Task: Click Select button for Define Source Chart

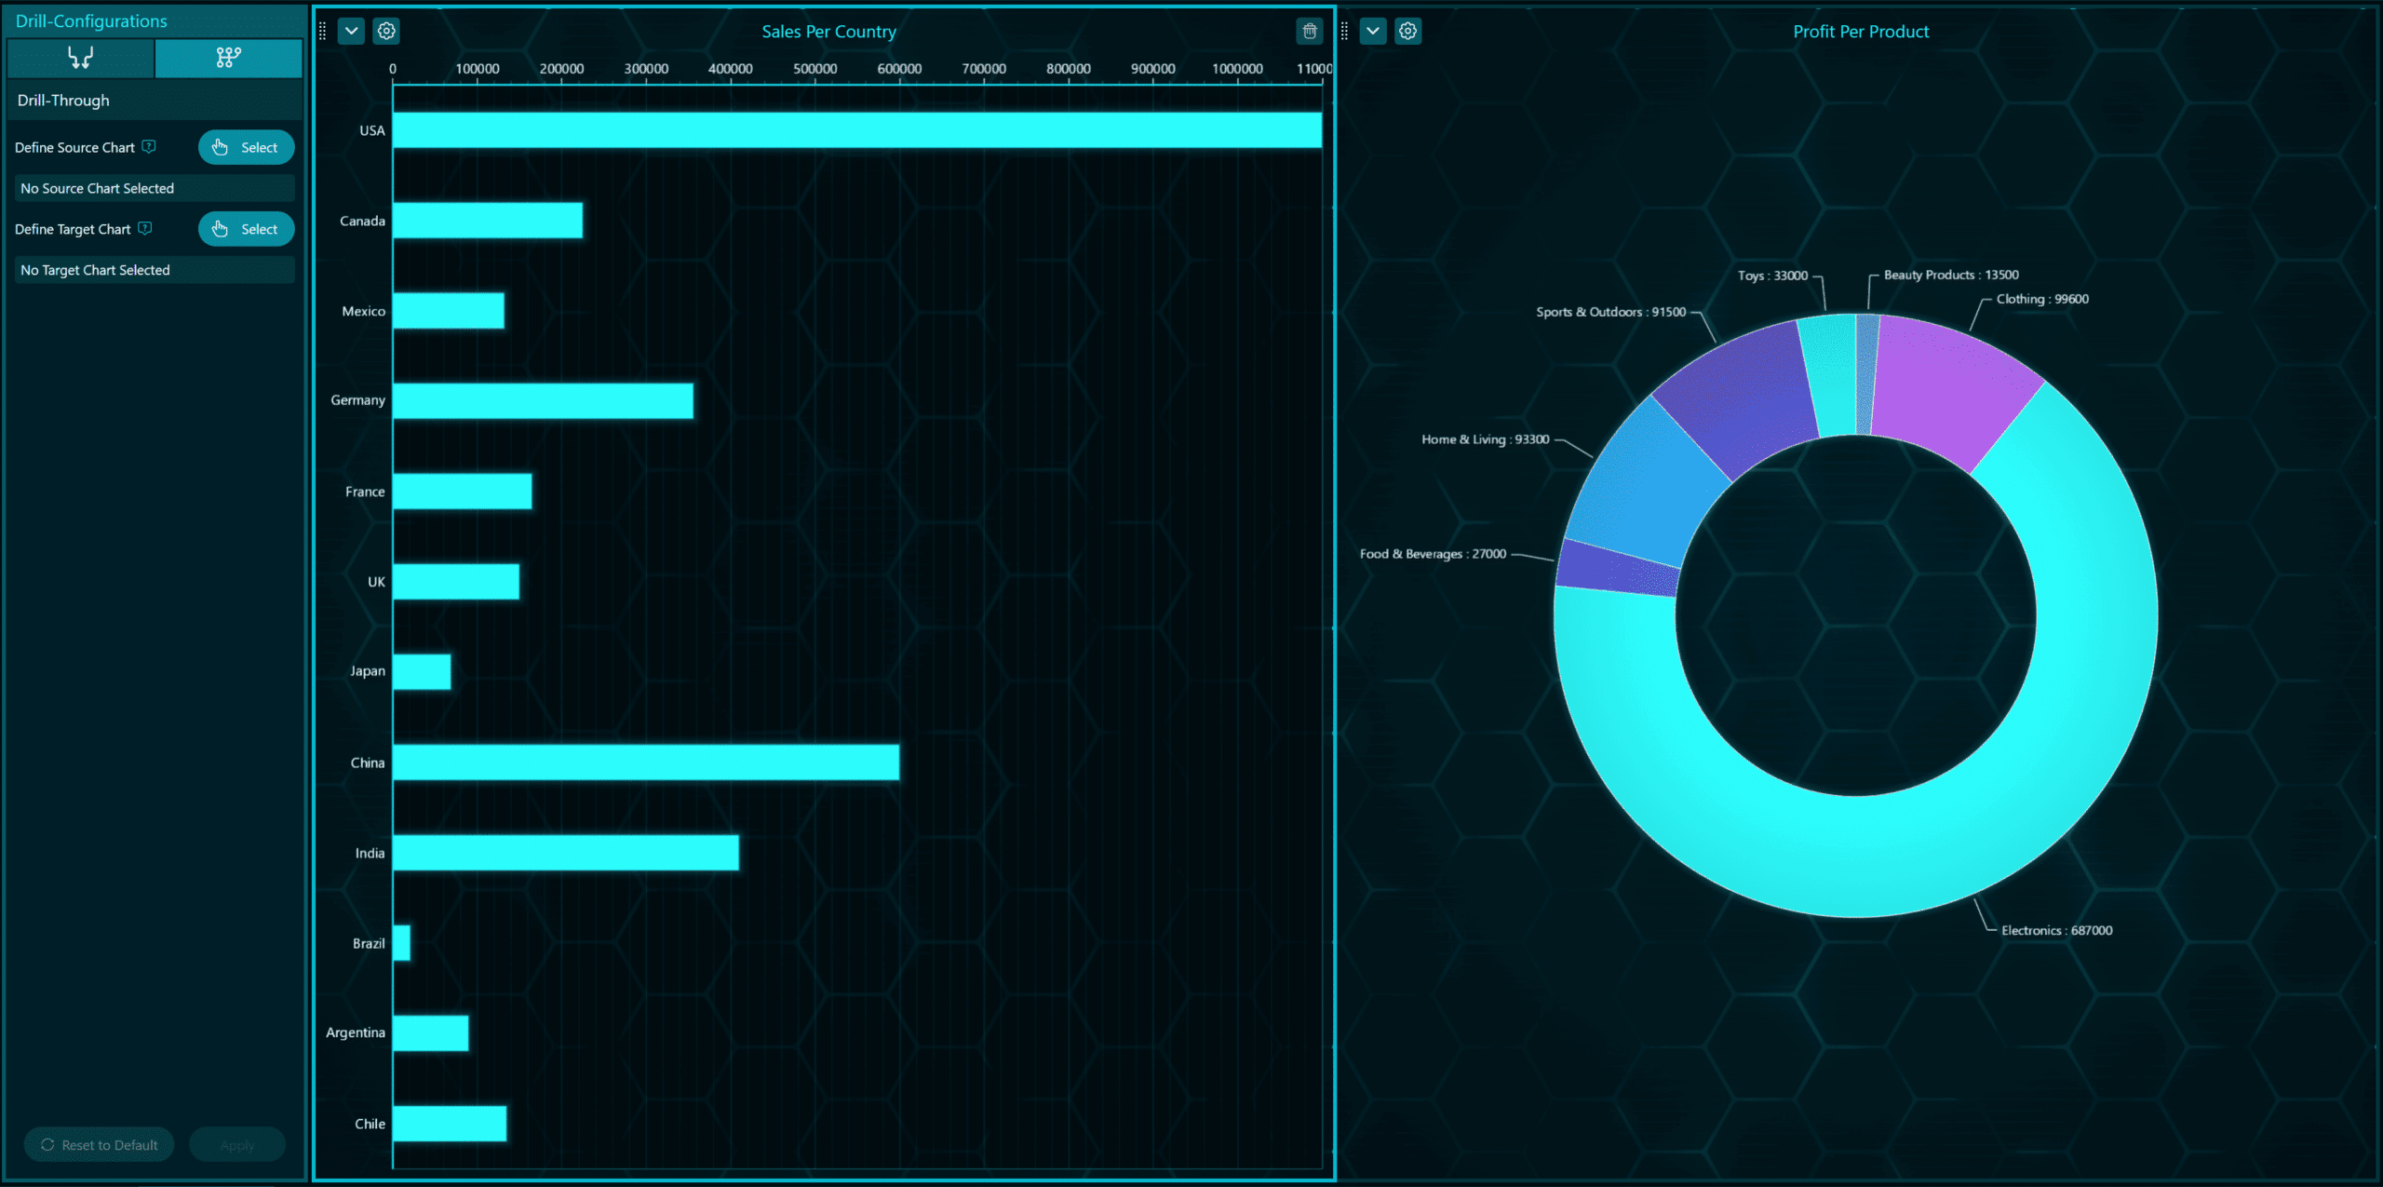Action: [246, 147]
